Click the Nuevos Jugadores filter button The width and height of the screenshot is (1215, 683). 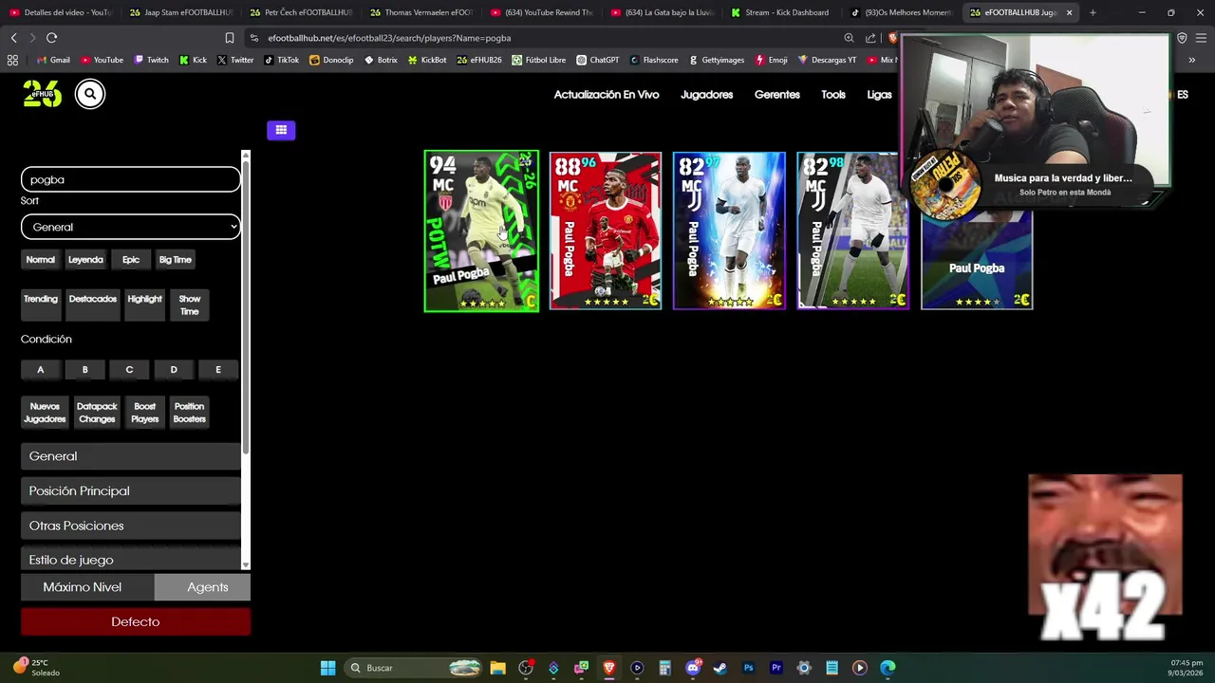[x=45, y=413]
